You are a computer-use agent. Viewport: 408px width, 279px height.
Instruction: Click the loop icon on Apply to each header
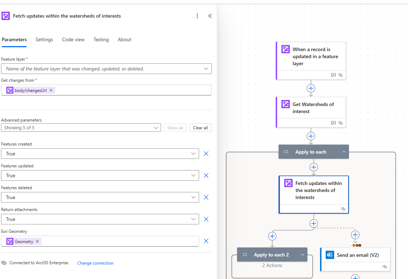(x=287, y=151)
